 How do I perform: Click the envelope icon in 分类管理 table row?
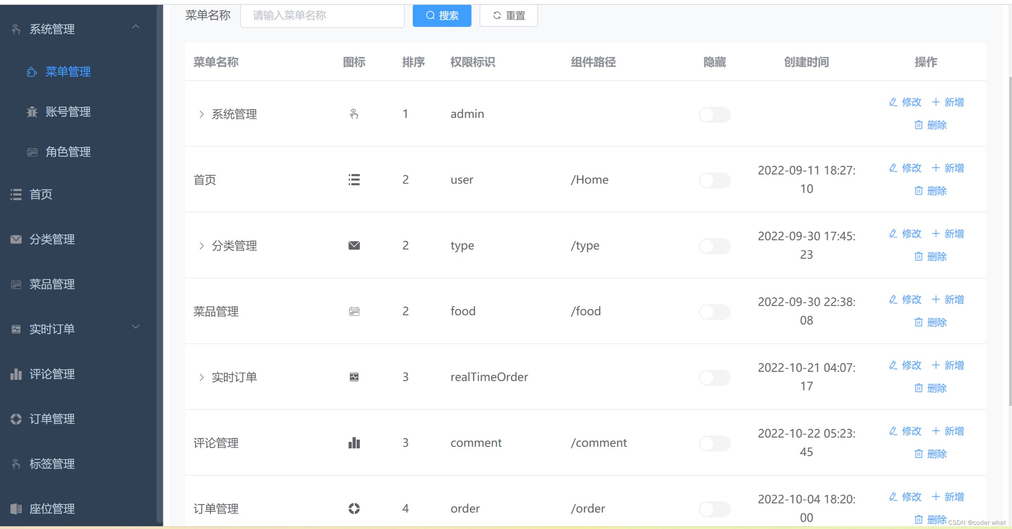click(354, 245)
